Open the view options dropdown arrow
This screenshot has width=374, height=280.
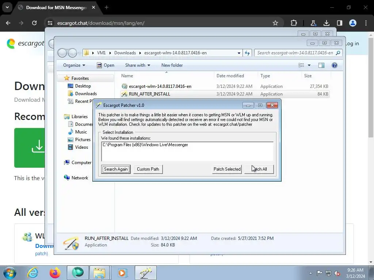coord(309,65)
